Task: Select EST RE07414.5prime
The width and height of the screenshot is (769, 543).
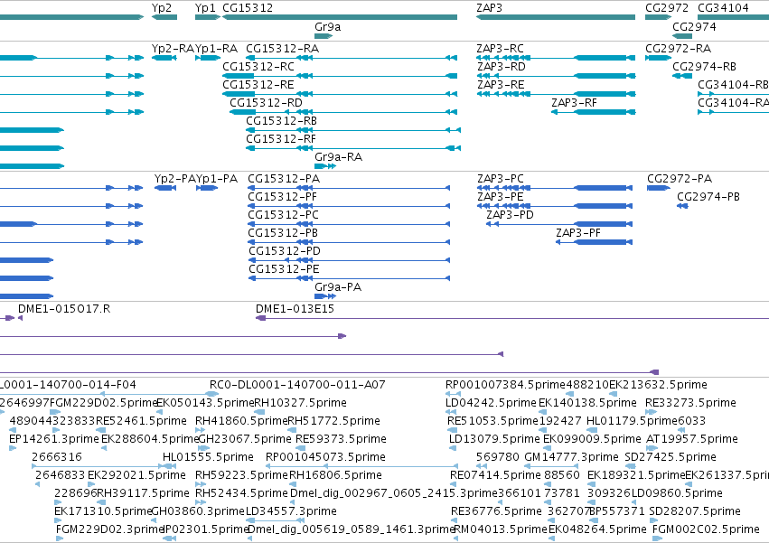Action: click(495, 476)
